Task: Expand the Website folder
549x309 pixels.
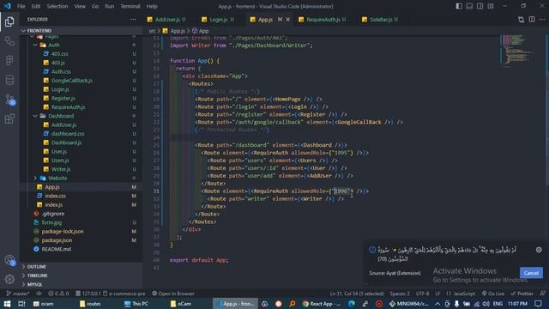Action: (x=81, y=179)
